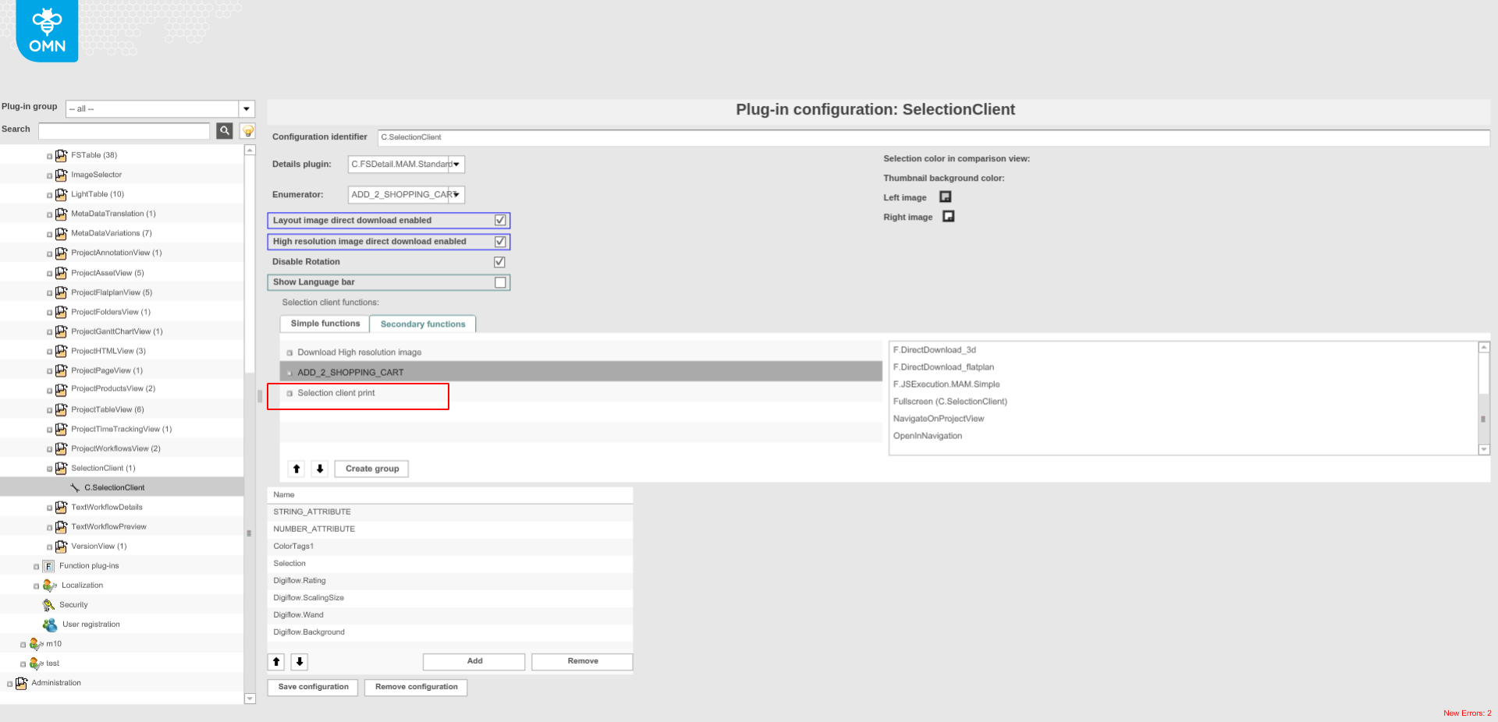Viewport: 1498px width, 722px height.
Task: Open the Plug-in group dropdown
Action: coord(247,108)
